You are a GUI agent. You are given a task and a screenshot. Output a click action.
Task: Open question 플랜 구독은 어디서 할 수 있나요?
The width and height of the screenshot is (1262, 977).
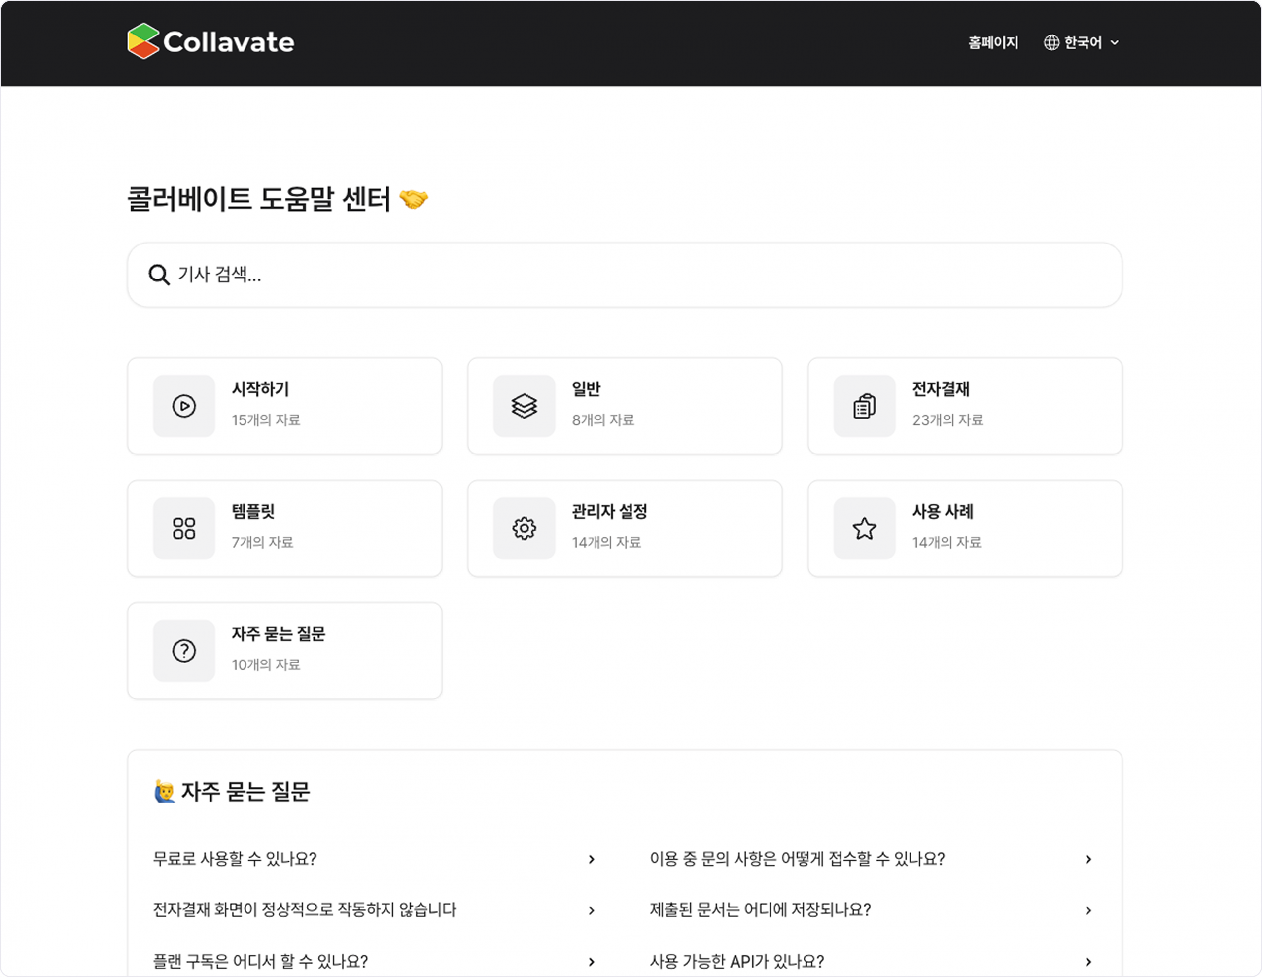(x=260, y=961)
